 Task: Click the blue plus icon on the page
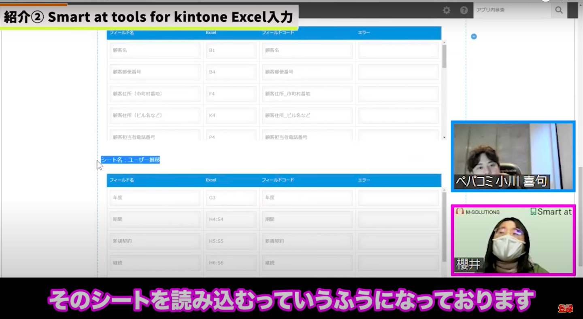coord(474,36)
